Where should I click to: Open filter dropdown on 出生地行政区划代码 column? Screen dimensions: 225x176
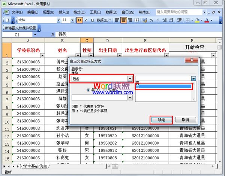[x=166, y=55]
